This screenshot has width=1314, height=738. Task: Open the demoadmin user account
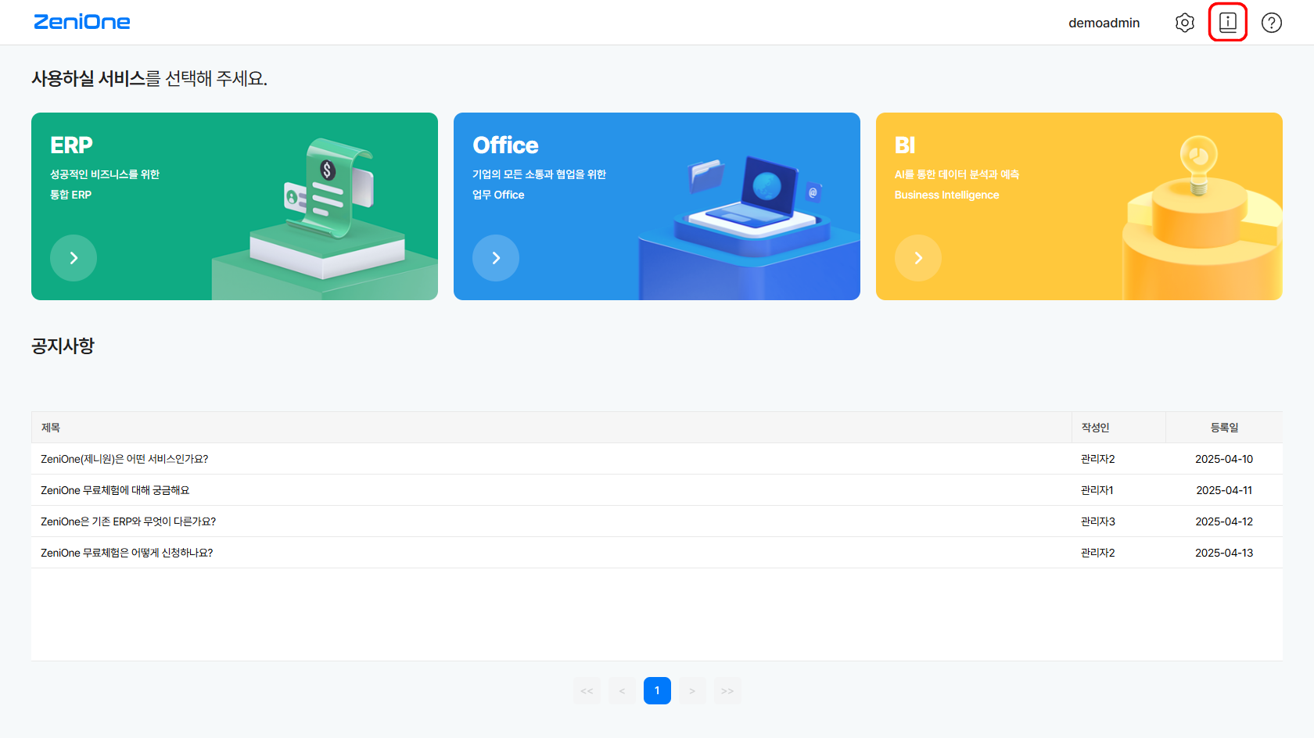(1104, 23)
